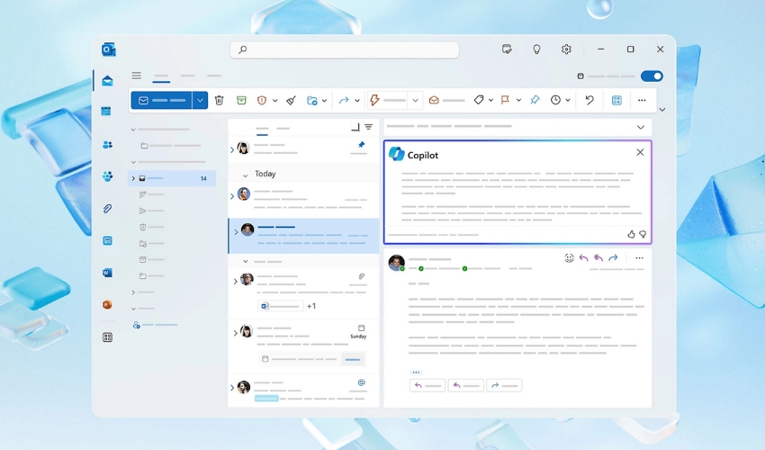
Task: Click the New mail button
Action: 161,100
